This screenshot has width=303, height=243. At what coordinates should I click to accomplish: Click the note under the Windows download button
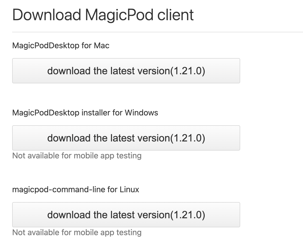(x=77, y=156)
